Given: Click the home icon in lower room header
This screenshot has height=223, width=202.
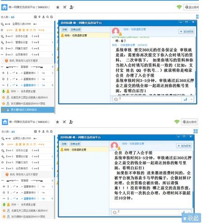Looking at the screenshot, I should pyautogui.click(x=5, y=122).
